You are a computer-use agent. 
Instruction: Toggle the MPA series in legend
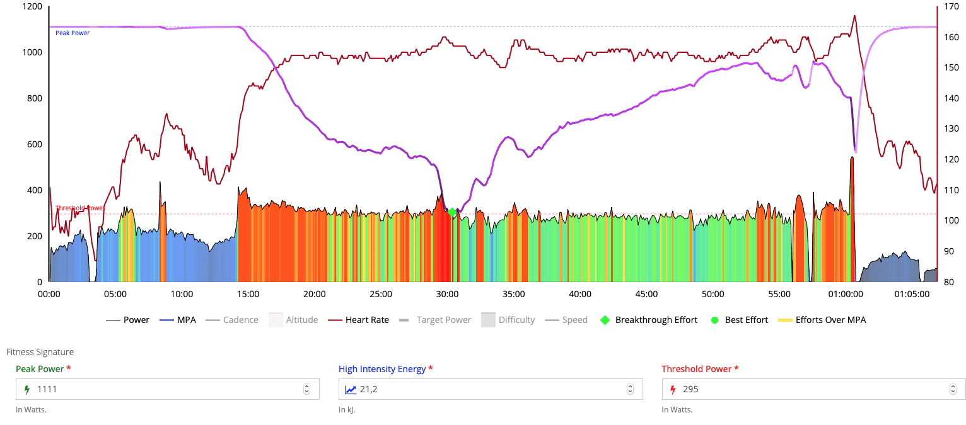tap(177, 320)
